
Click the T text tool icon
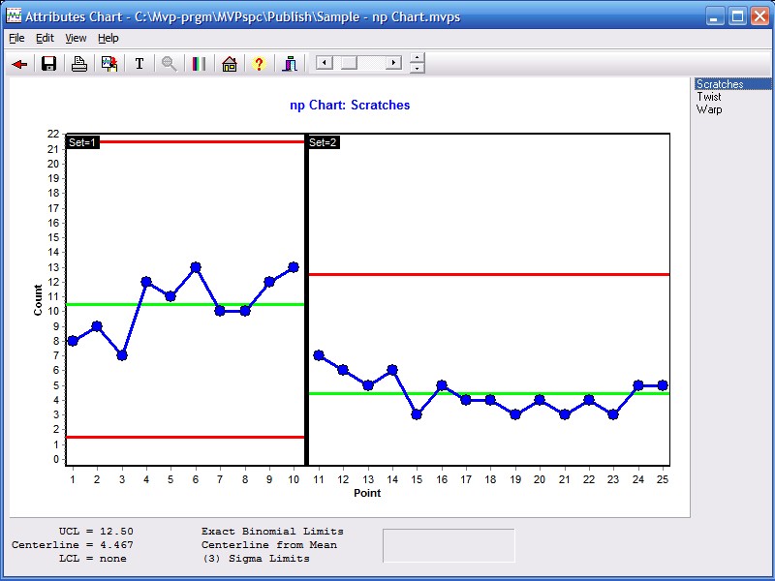tap(139, 64)
